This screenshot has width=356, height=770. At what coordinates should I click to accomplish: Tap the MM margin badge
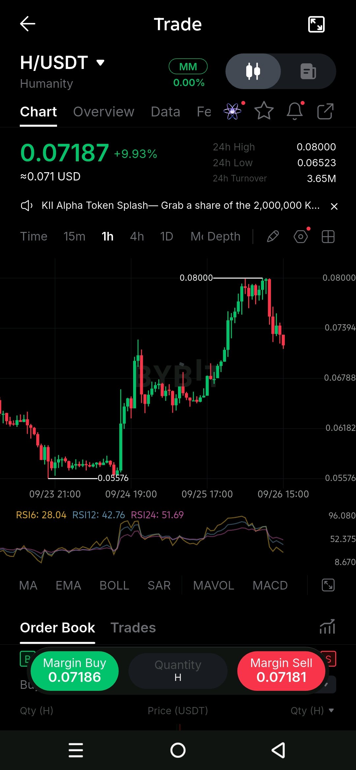[x=188, y=67]
